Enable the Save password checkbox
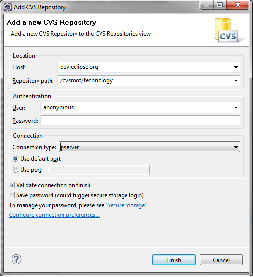The width and height of the screenshot is (253, 277). (x=12, y=195)
